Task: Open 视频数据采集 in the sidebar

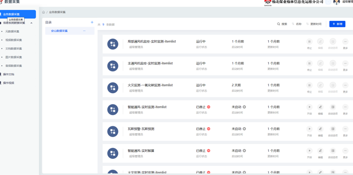Action: 14,40
